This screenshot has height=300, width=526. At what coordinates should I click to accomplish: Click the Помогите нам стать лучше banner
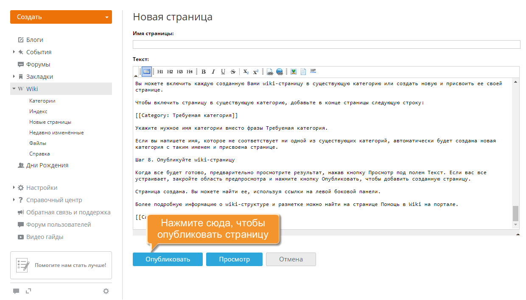click(61, 265)
